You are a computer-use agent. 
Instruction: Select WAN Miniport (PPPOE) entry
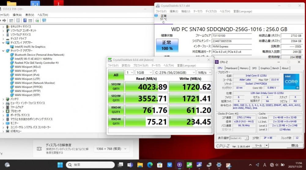[28, 87]
